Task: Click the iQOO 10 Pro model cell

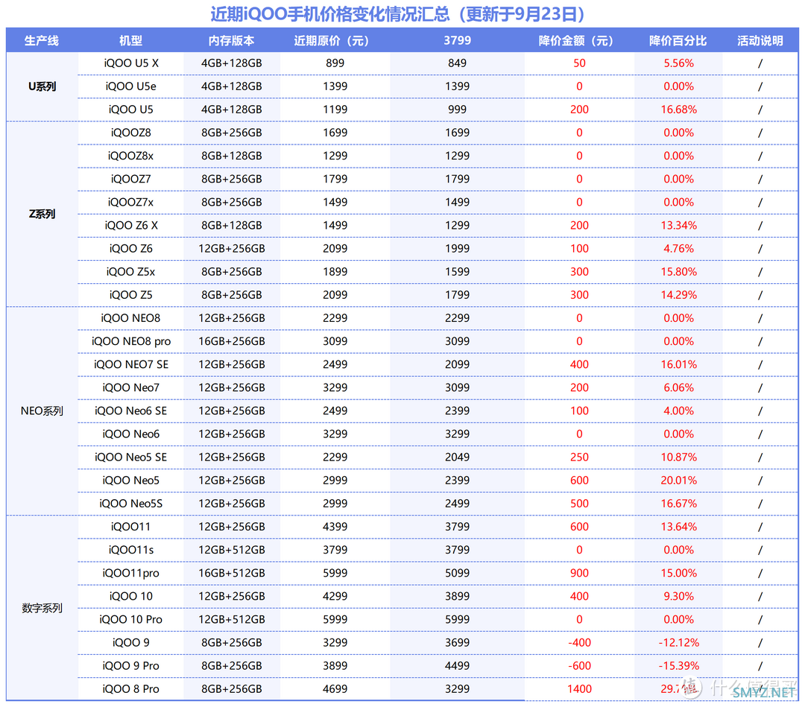Action: coord(130,620)
